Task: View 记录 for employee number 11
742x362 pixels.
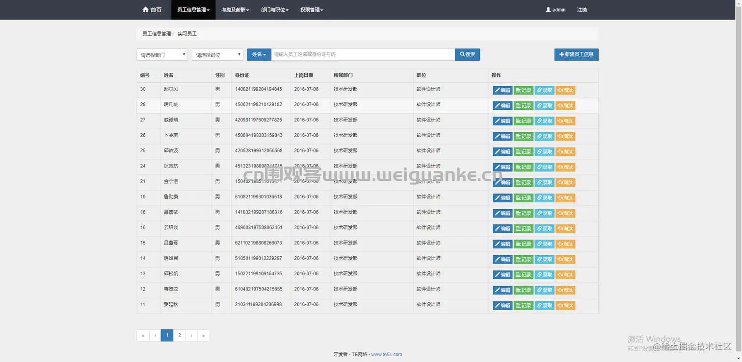Action: point(524,306)
